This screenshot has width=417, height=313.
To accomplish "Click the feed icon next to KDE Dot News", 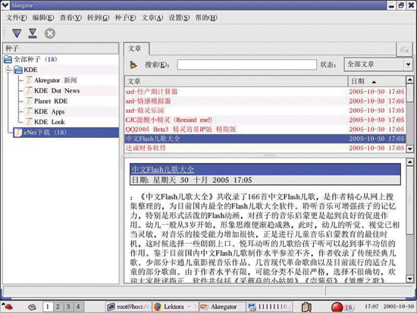I will 29,91.
